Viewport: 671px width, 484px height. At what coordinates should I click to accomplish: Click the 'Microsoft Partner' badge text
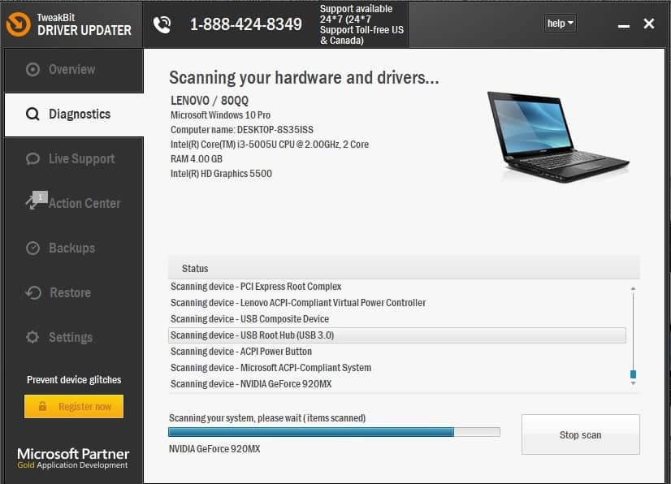click(x=73, y=454)
